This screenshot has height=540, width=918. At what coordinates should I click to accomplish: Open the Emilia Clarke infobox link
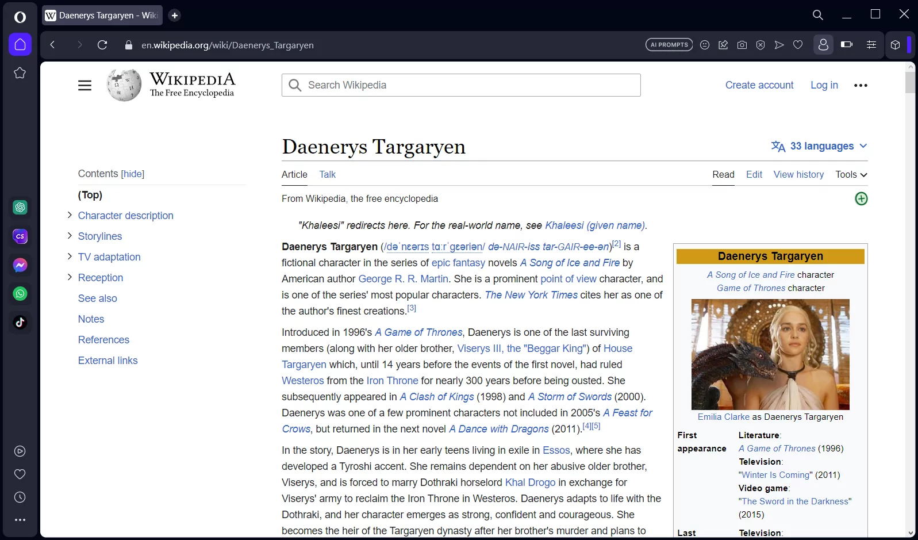(724, 417)
